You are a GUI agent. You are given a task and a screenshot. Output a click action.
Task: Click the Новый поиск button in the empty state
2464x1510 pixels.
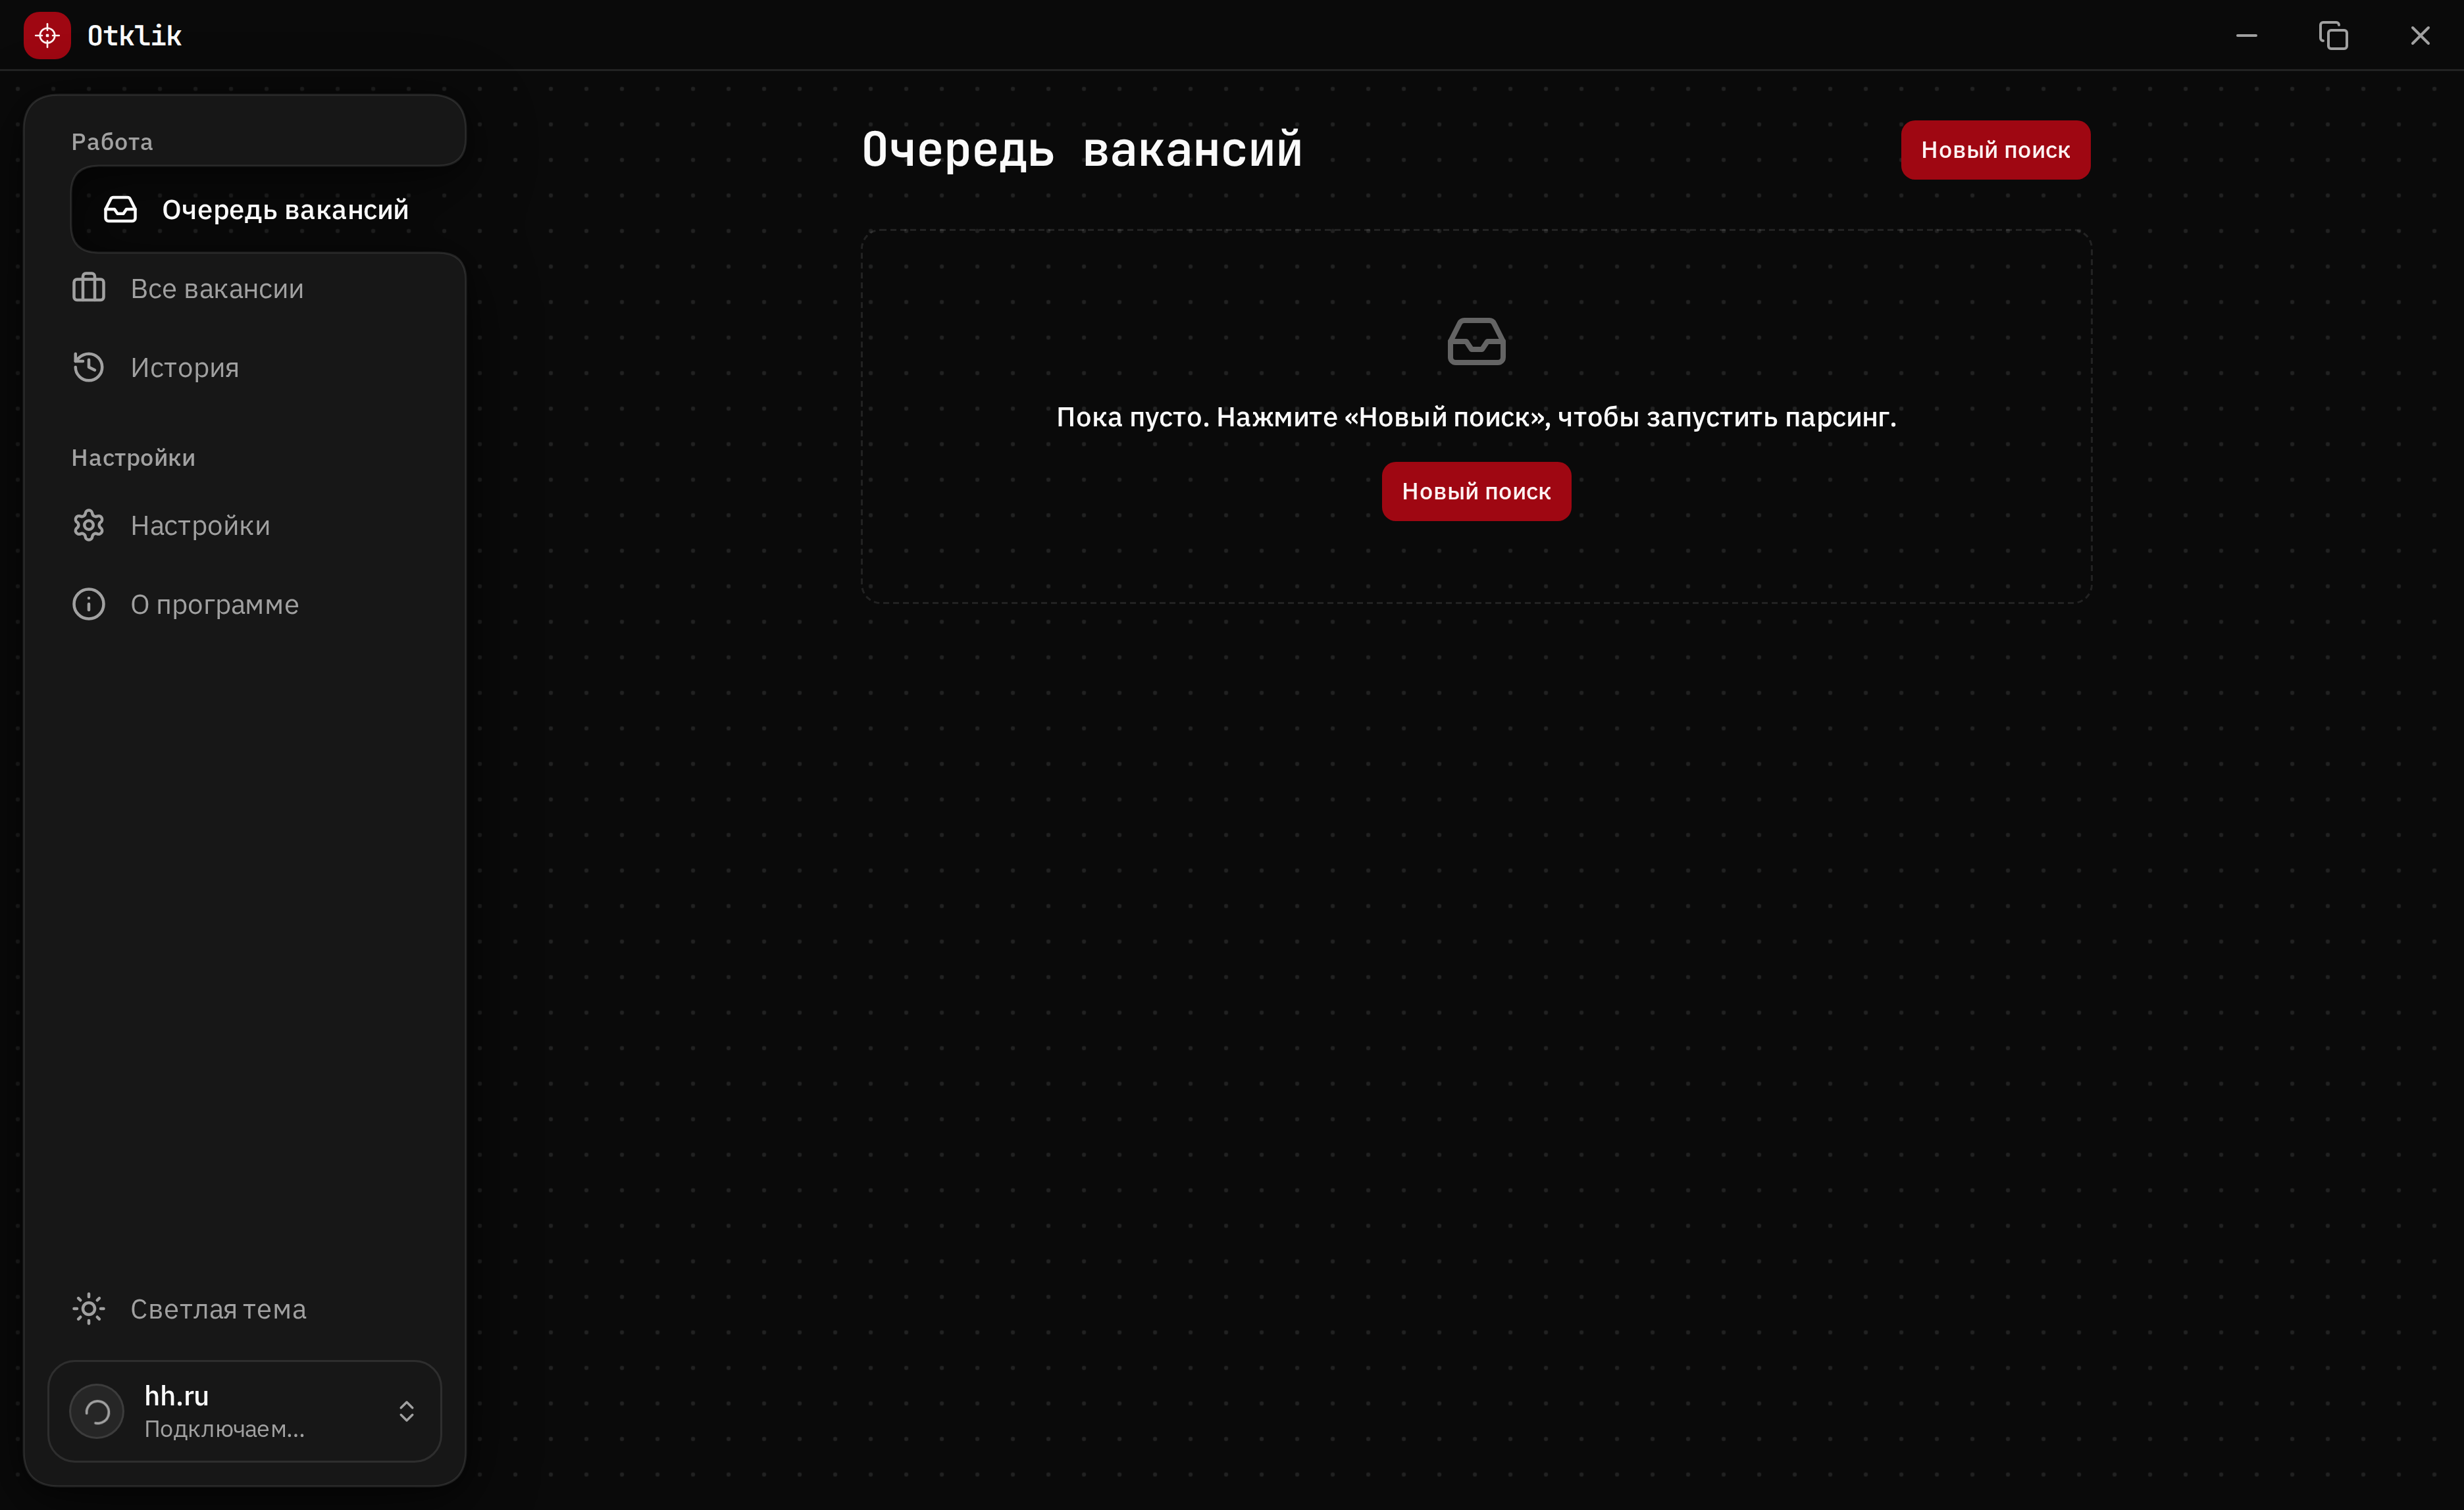[1476, 491]
